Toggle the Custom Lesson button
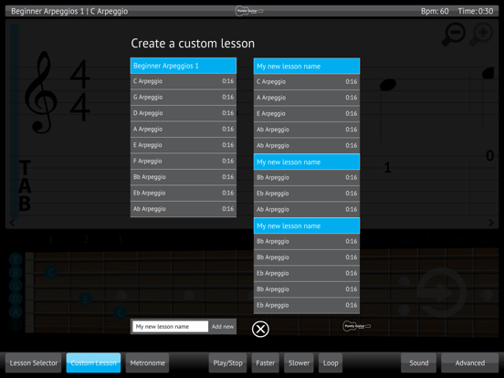 coord(93,362)
